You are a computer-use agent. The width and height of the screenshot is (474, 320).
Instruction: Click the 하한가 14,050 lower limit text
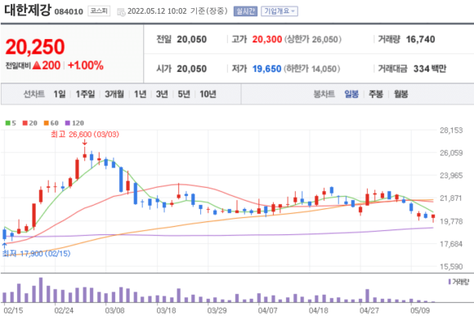(311, 69)
